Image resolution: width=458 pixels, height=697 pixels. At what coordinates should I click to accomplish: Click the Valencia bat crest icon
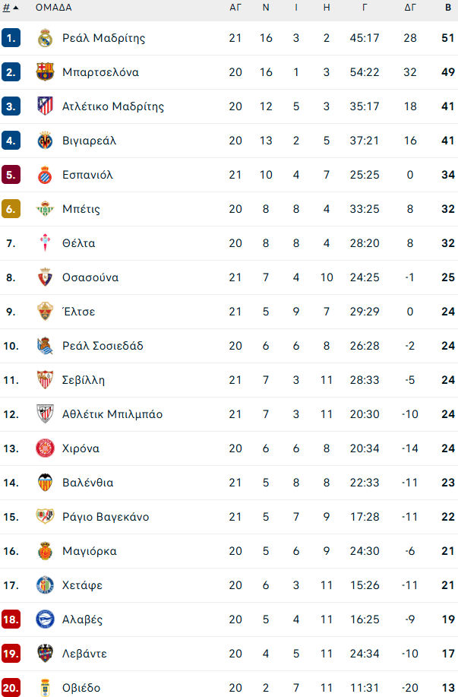pyautogui.click(x=45, y=483)
